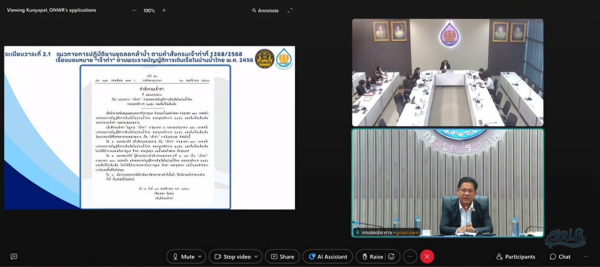Image resolution: width=600 pixels, height=267 pixels.
Task: Zoom in shared content with plus icon
Action: (164, 10)
